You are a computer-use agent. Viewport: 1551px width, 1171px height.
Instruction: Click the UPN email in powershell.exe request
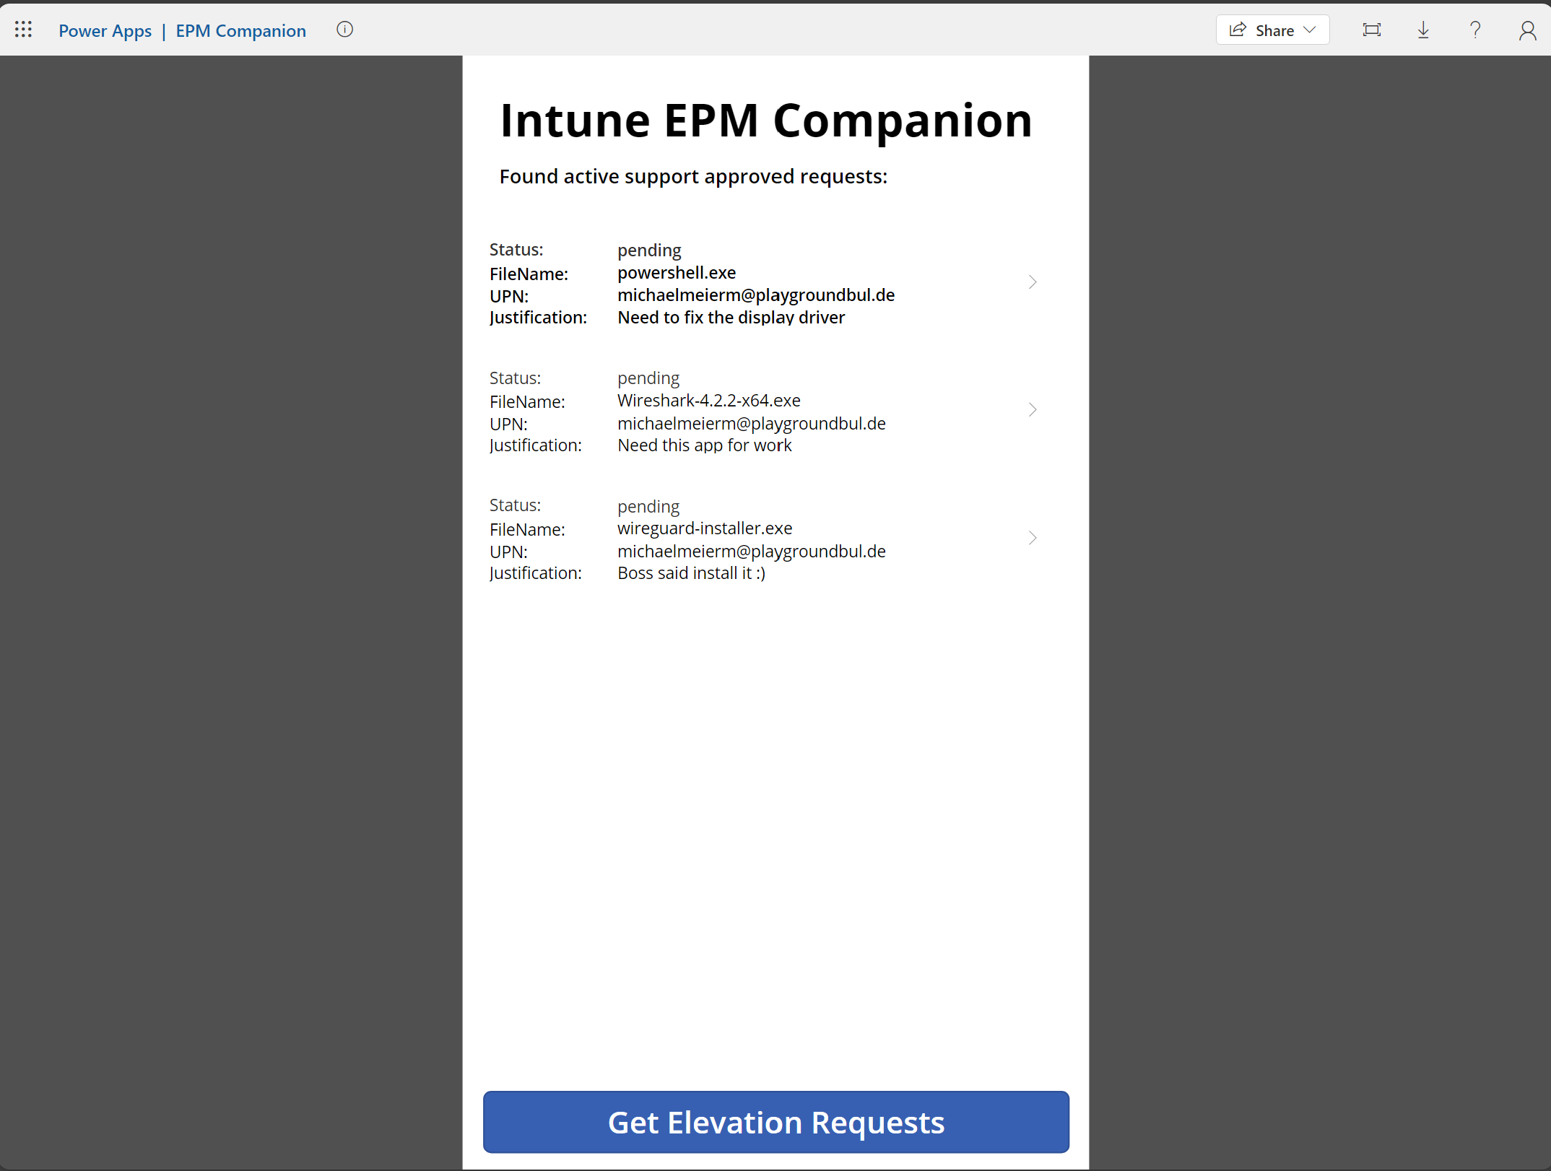[x=756, y=295]
